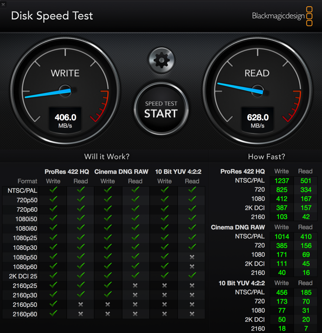This screenshot has width=322, height=333.
Task: Click 10 Bit YUV Read checkmark for 2K DCI 25
Action: point(192,275)
